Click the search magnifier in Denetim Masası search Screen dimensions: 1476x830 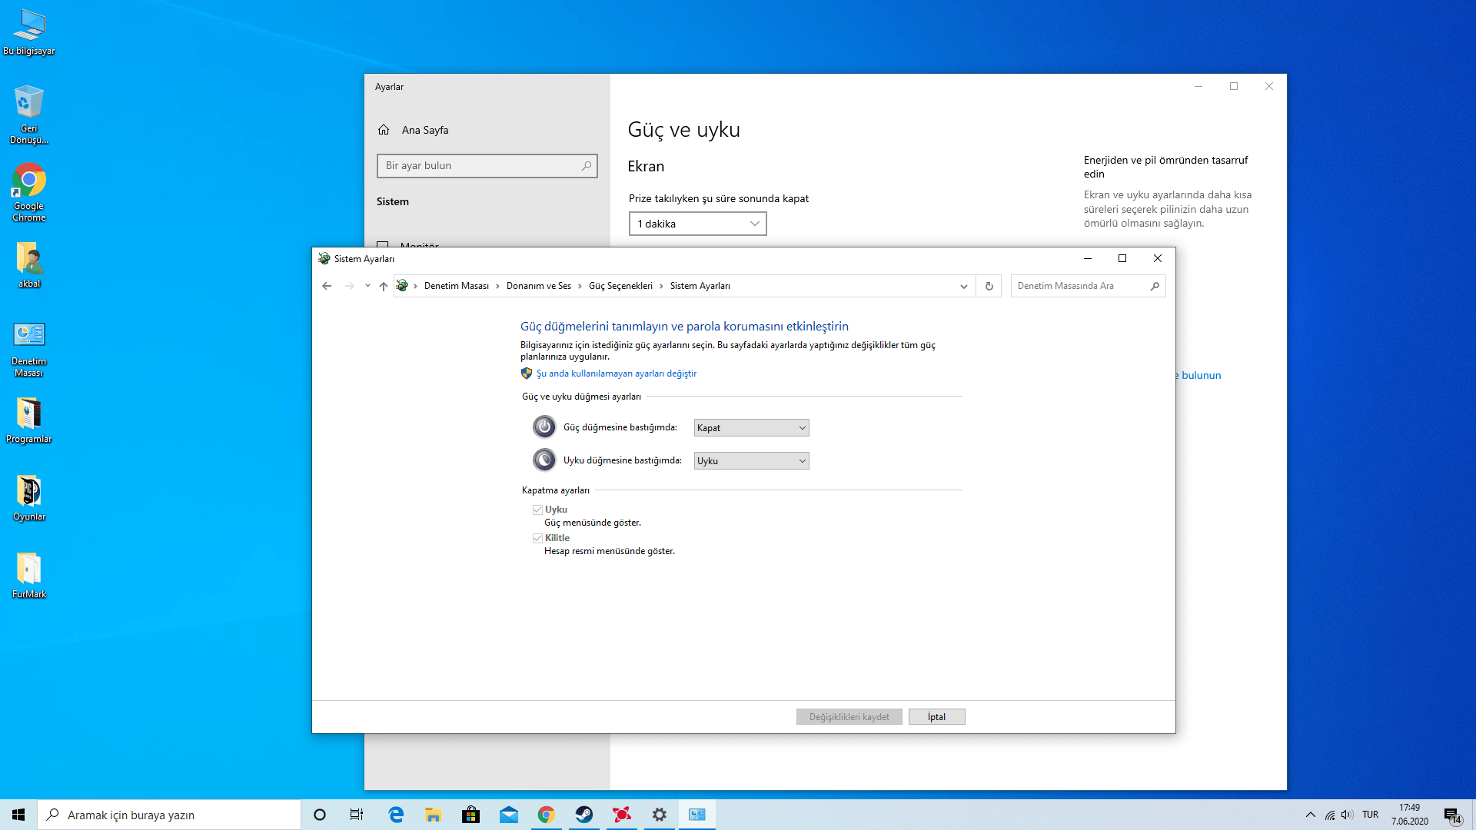pos(1155,286)
